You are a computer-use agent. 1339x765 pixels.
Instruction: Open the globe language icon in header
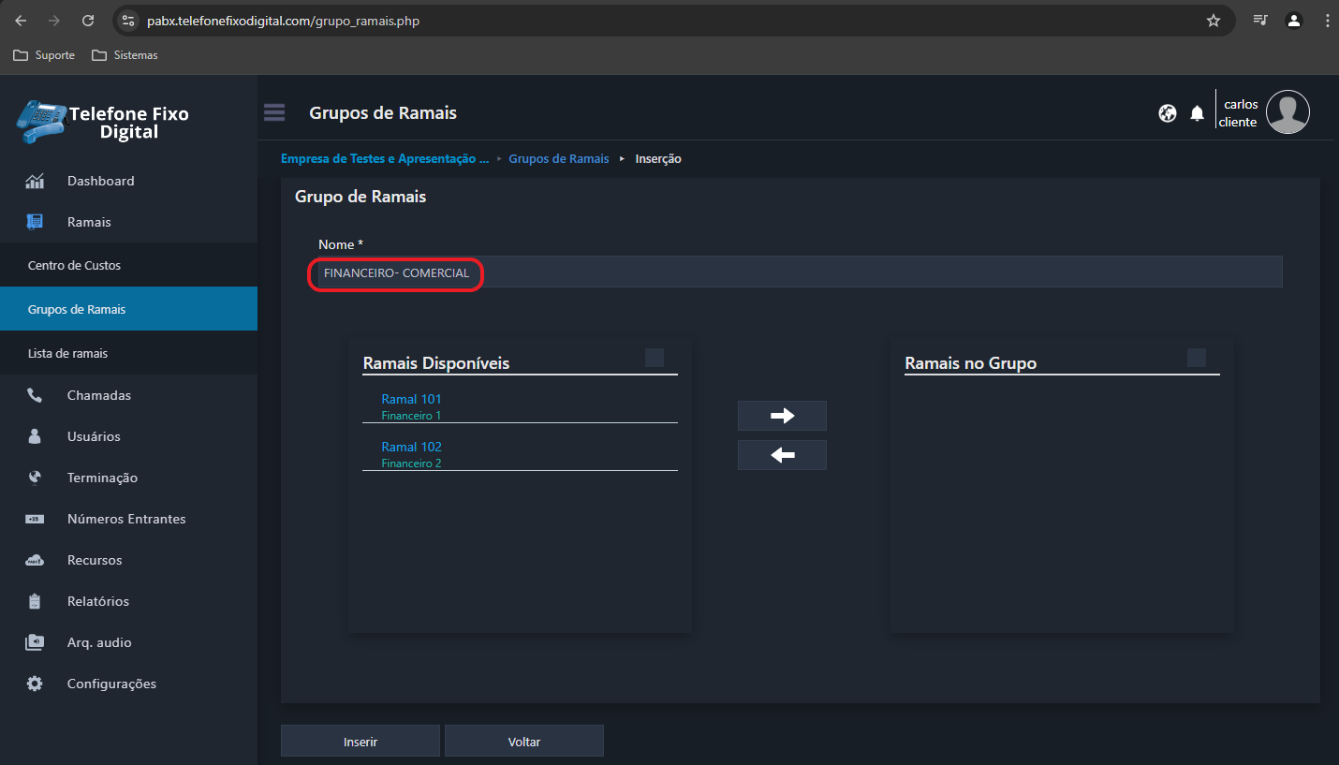(x=1168, y=113)
